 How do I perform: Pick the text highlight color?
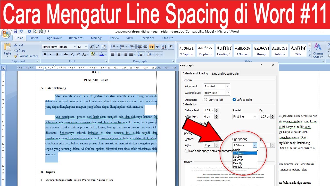click(94, 54)
